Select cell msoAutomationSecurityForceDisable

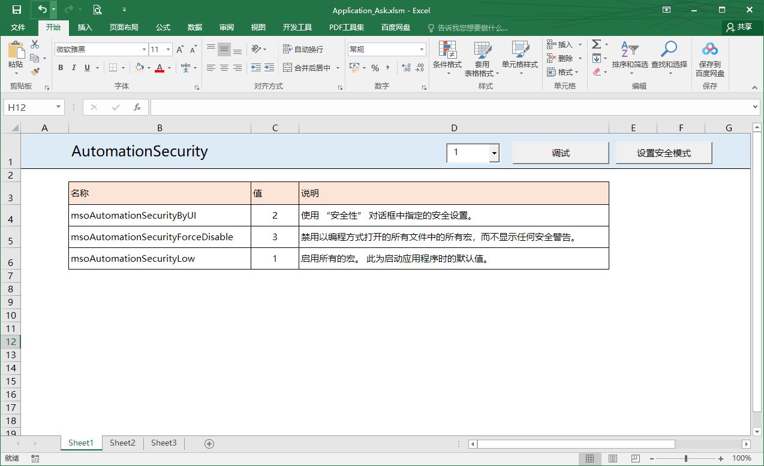tap(160, 237)
